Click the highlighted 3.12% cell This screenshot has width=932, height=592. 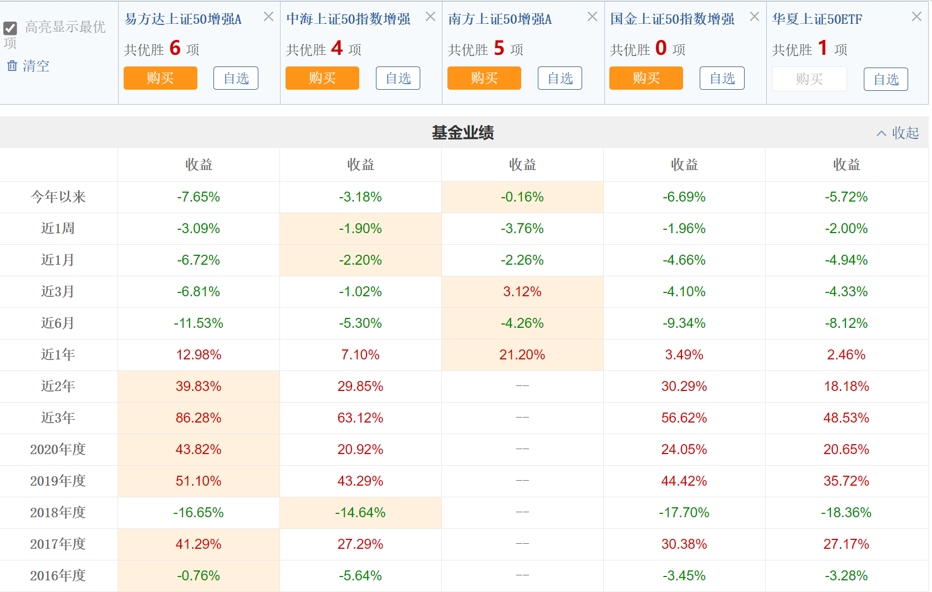(522, 291)
